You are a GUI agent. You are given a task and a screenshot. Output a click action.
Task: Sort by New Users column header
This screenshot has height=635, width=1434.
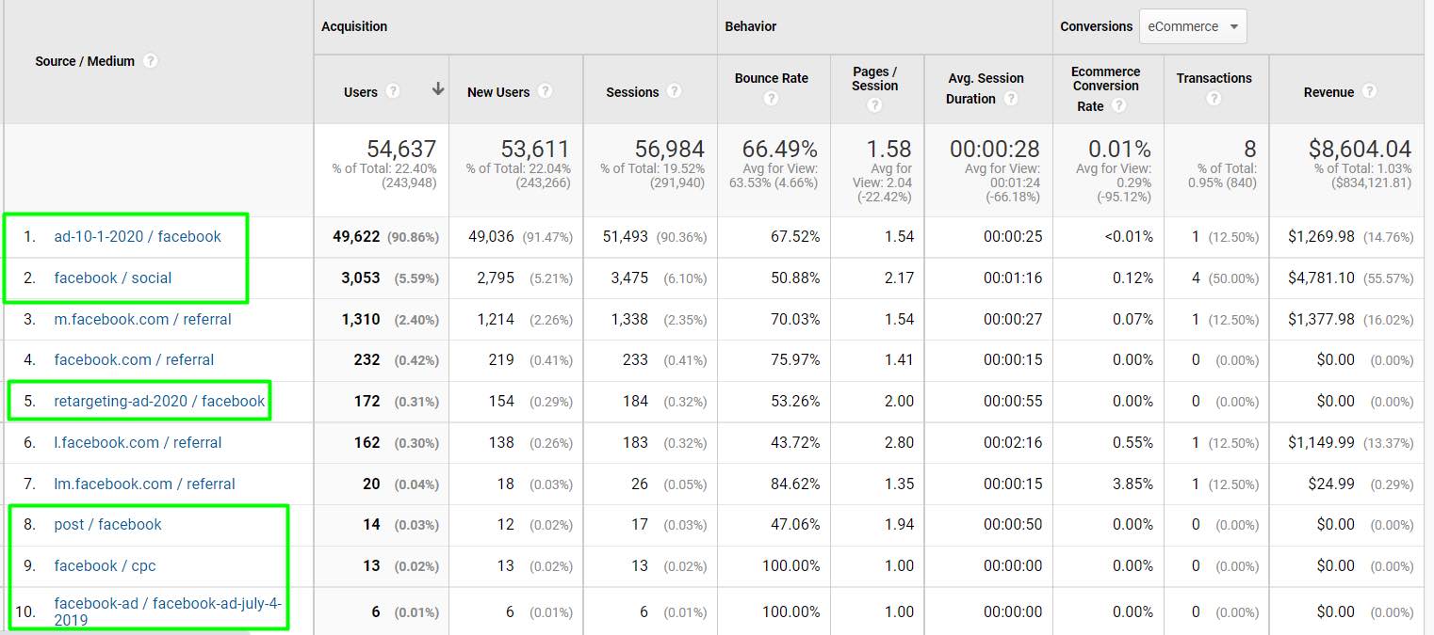point(498,92)
